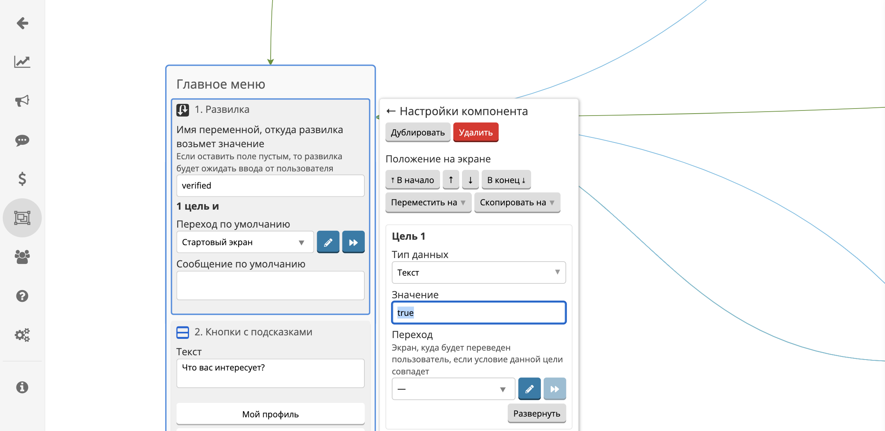Edit default transition screen with pencil button

pyautogui.click(x=328, y=242)
